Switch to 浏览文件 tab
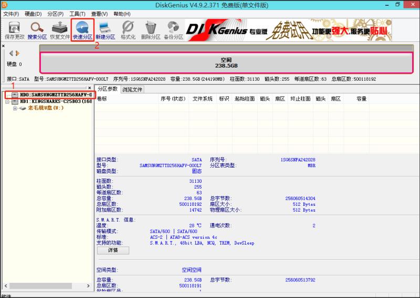Image resolution: width=420 pixels, height=298 pixels. 132,90
